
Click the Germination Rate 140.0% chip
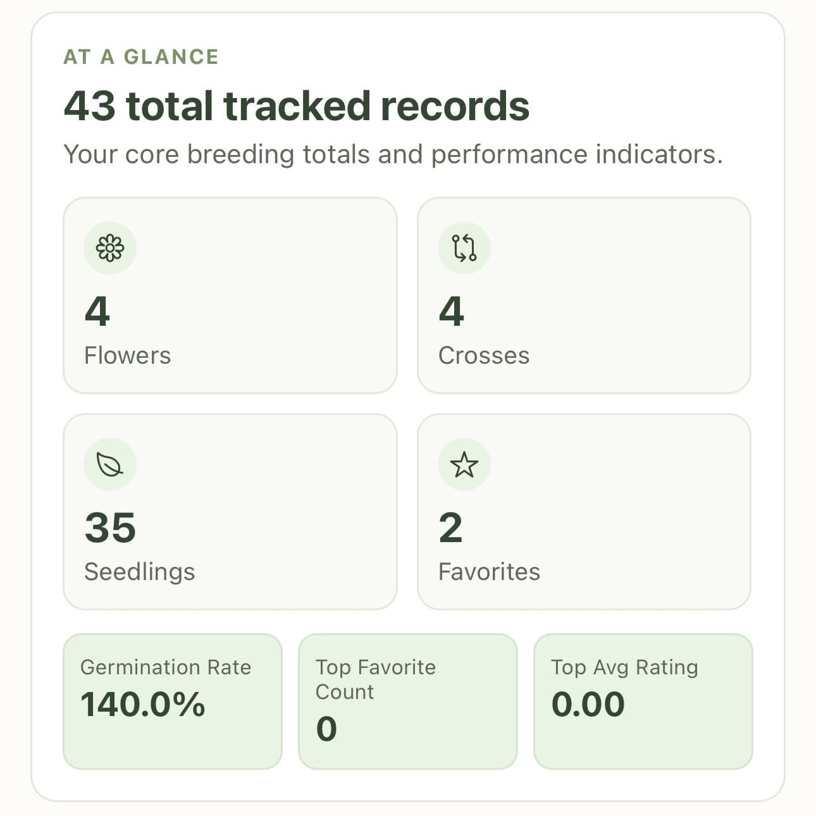(173, 699)
